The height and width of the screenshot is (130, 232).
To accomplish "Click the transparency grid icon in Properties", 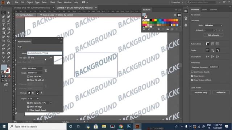I will pyautogui.click(x=217, y=44).
